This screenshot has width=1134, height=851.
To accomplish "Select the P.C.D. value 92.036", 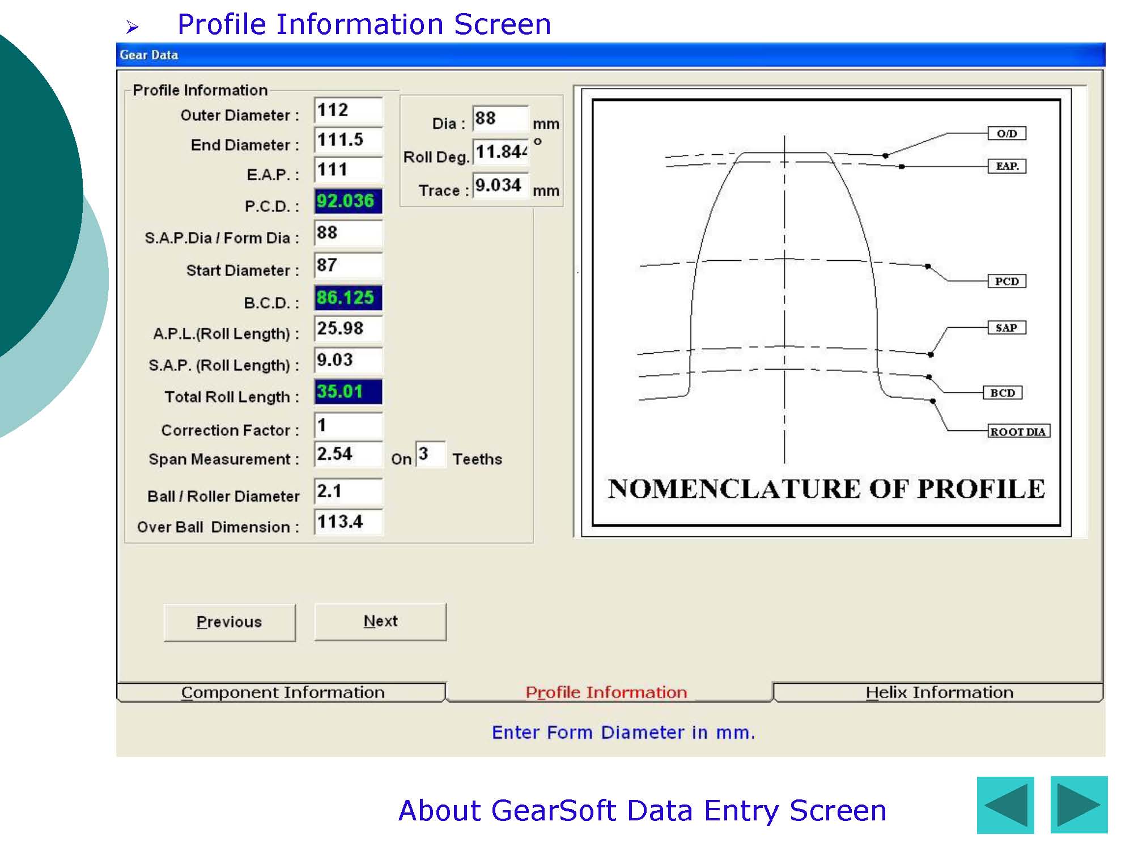I will coord(349,201).
